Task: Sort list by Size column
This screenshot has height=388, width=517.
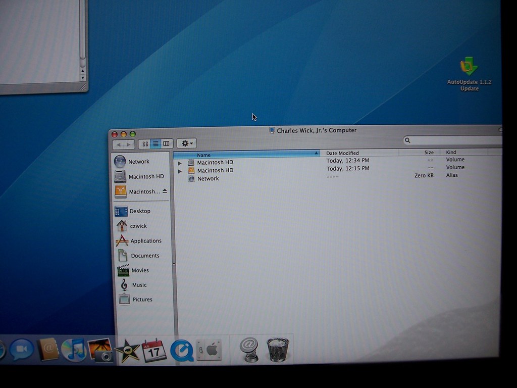Action: tap(420, 152)
